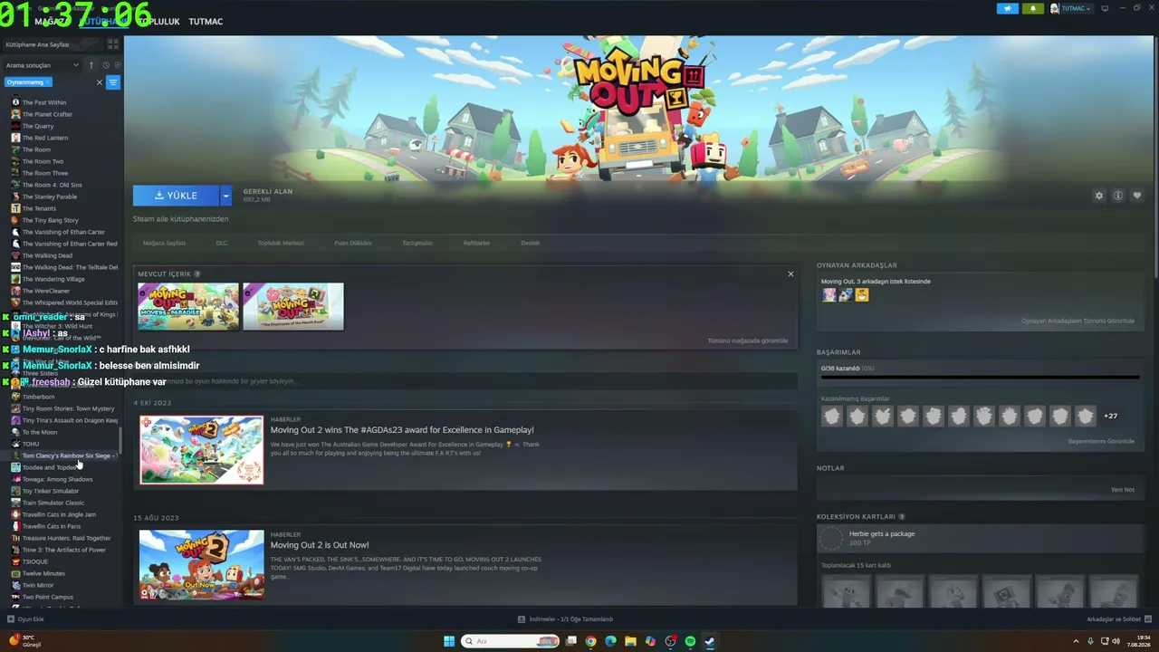Image resolution: width=1159 pixels, height=652 pixels.
Task: Open the TUTMAC profile tab
Action: (206, 21)
